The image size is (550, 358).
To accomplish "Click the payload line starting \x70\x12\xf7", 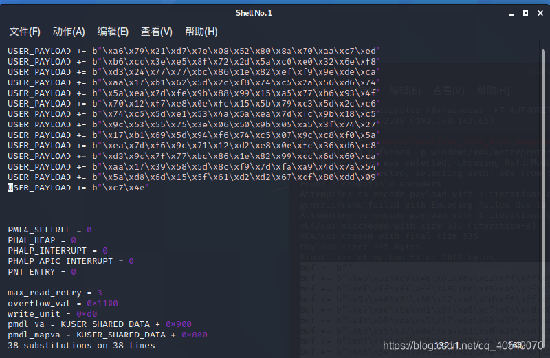I will click(194, 104).
